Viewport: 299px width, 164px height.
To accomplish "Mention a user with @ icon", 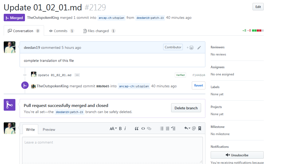I will [194, 128].
